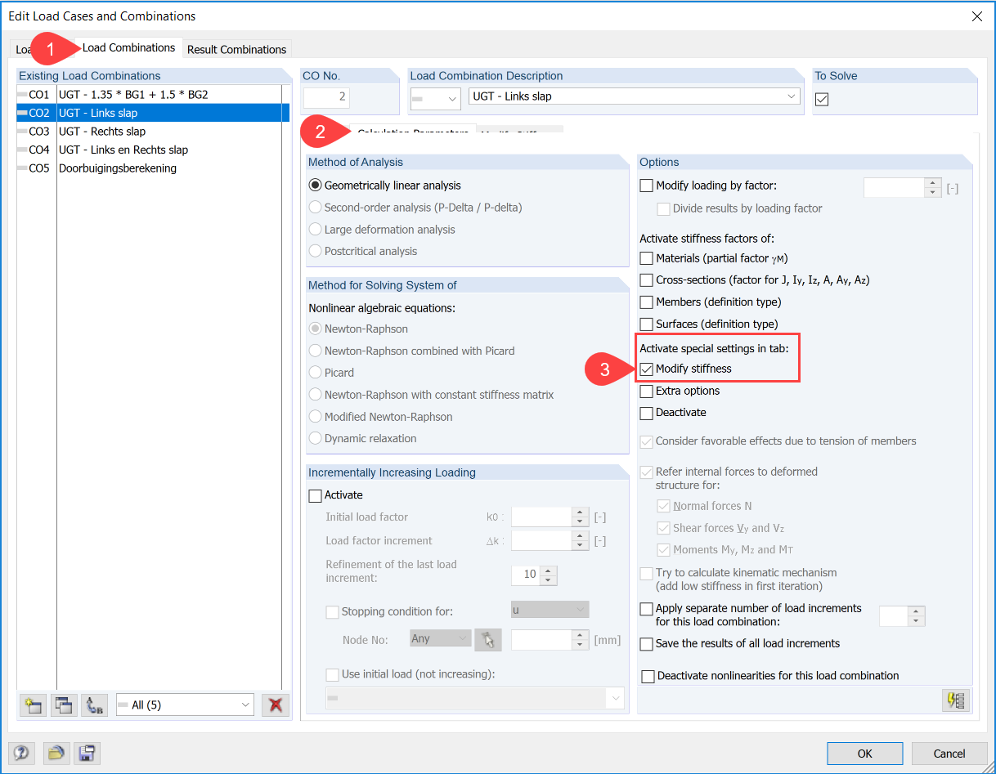Dismiss the dialog with Cancel
The image size is (996, 774).
point(949,753)
